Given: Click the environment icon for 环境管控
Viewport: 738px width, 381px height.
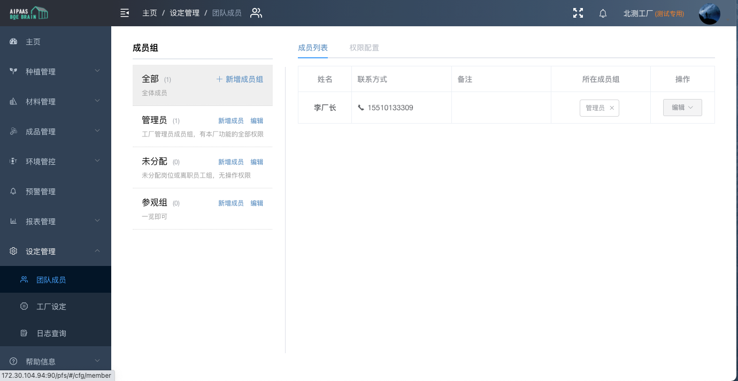Looking at the screenshot, I should pyautogui.click(x=14, y=162).
